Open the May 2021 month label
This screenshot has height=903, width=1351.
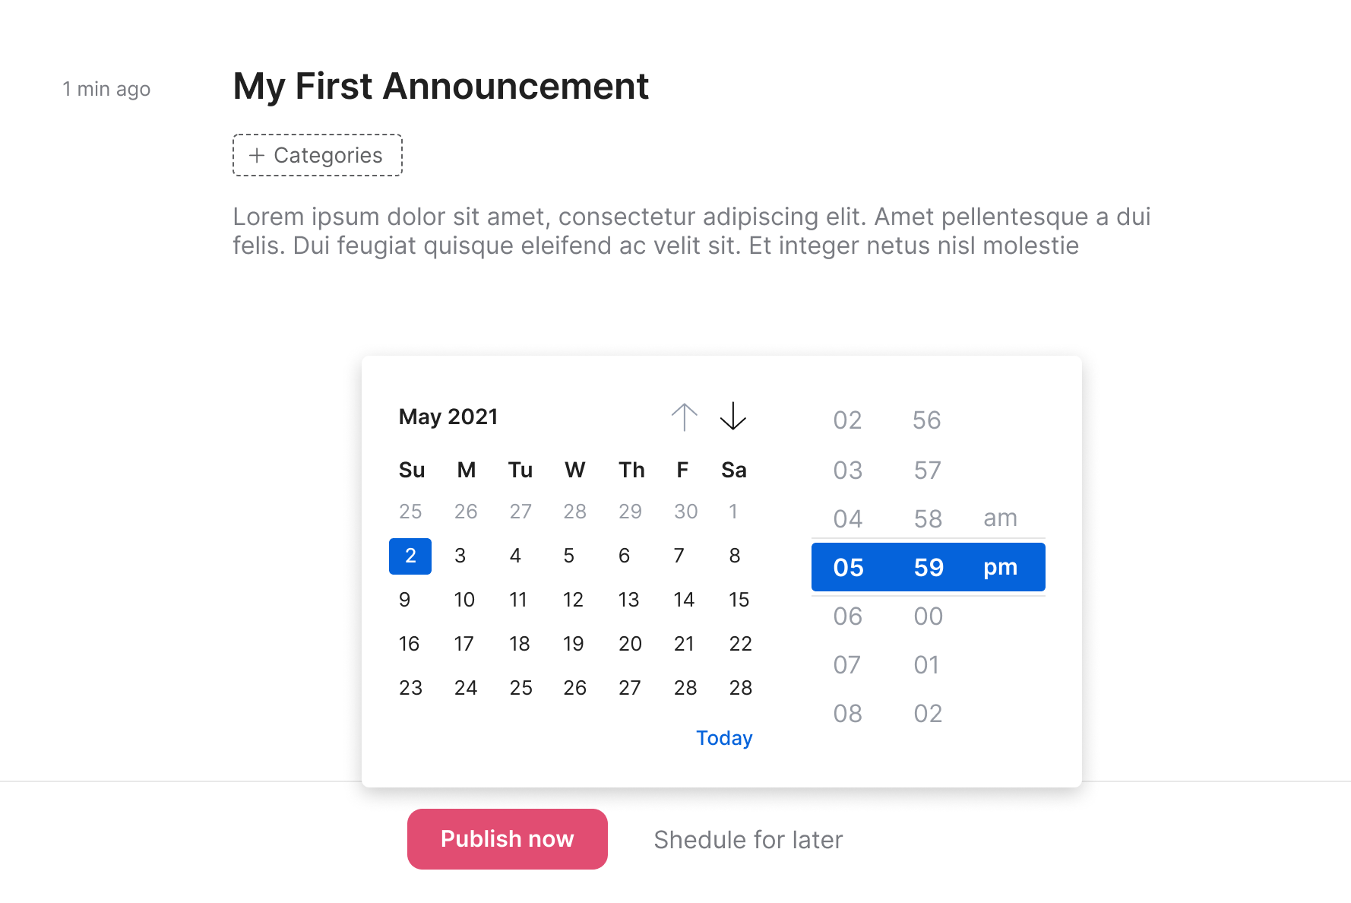448,417
